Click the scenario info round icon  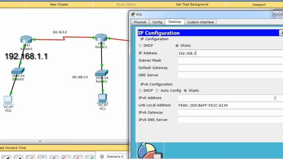(x=102, y=156)
